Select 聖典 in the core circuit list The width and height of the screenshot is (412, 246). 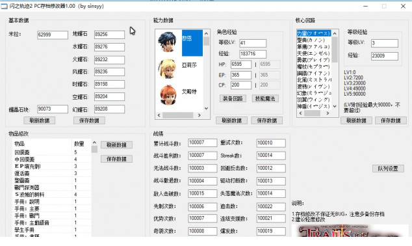(x=313, y=40)
